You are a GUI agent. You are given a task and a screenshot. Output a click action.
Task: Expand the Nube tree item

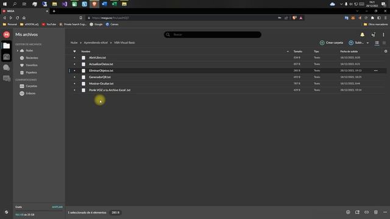click(18, 50)
